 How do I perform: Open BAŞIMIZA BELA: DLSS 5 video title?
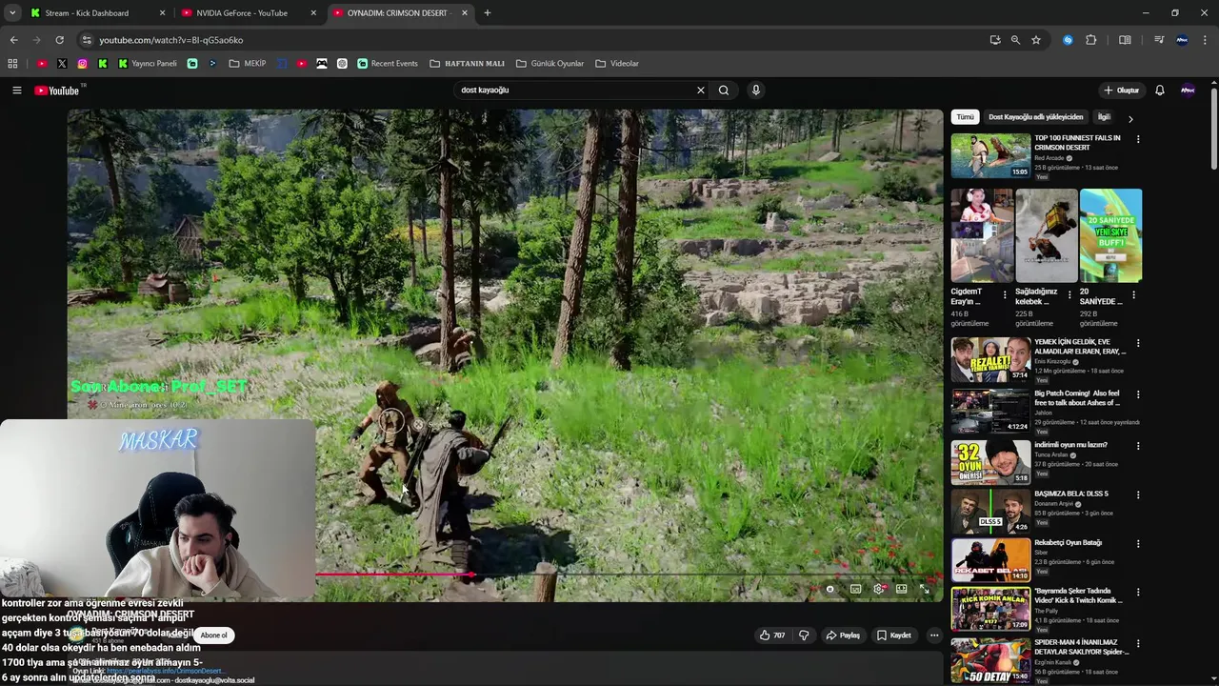1071,494
